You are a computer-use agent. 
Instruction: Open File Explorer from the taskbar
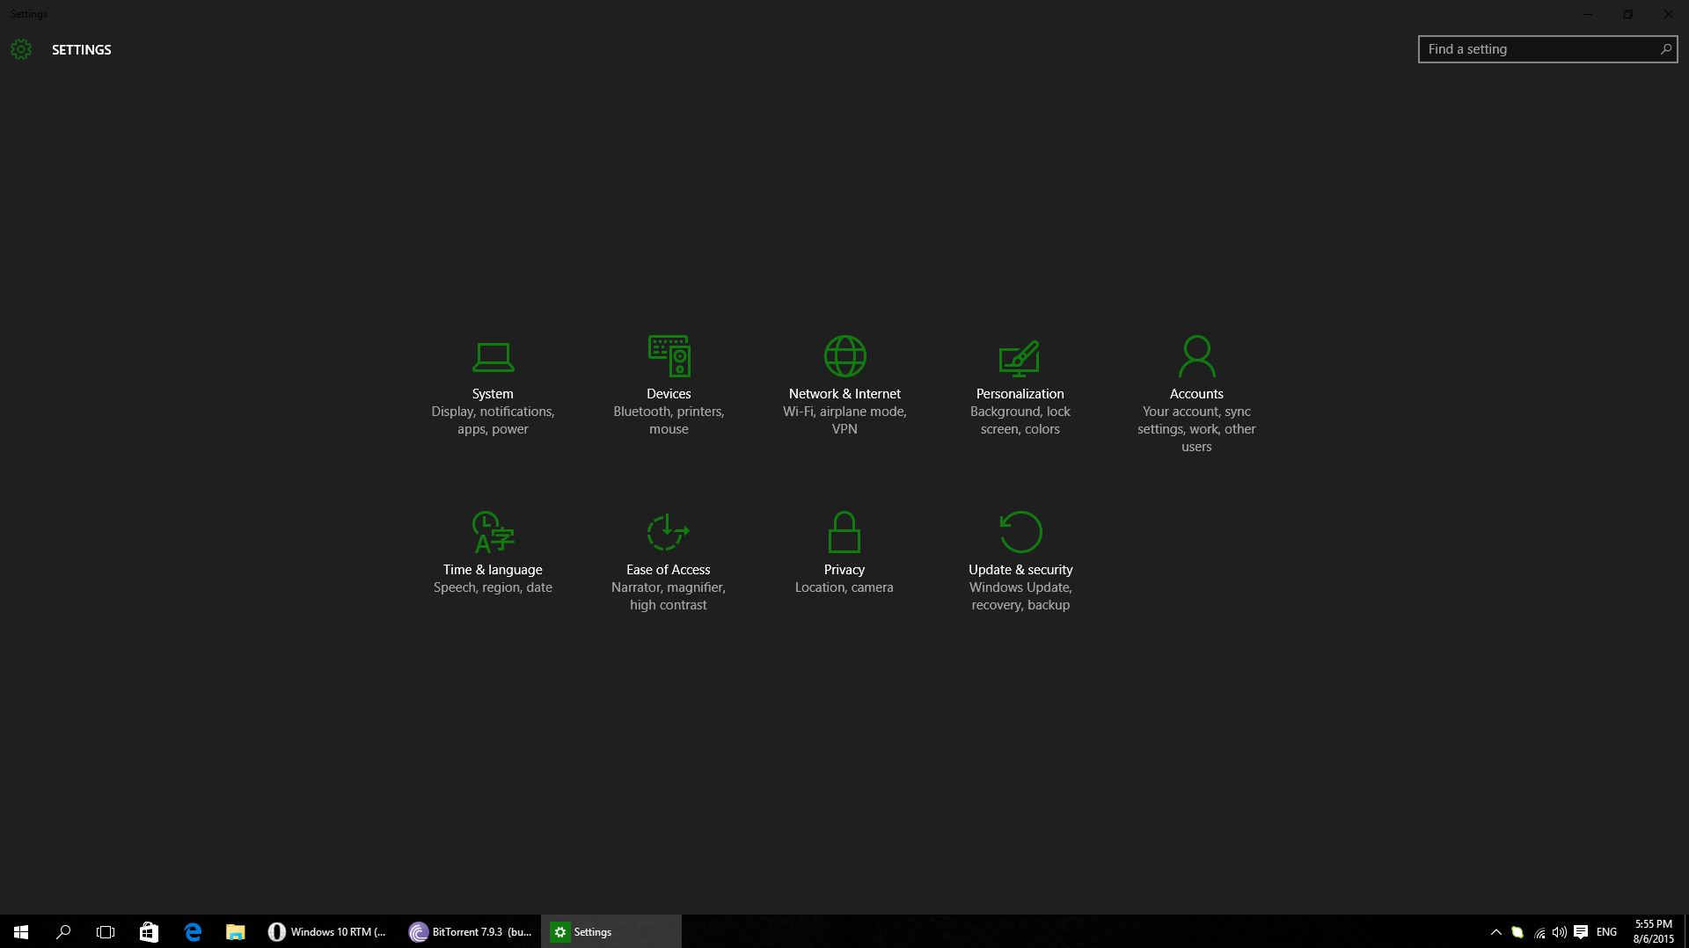pyautogui.click(x=235, y=932)
